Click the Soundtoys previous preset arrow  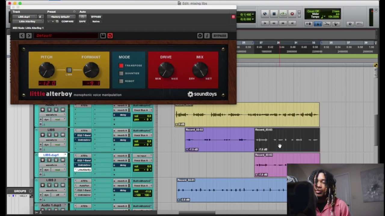pos(22,36)
